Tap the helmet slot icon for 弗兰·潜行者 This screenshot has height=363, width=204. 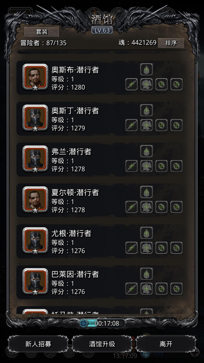pos(147,151)
